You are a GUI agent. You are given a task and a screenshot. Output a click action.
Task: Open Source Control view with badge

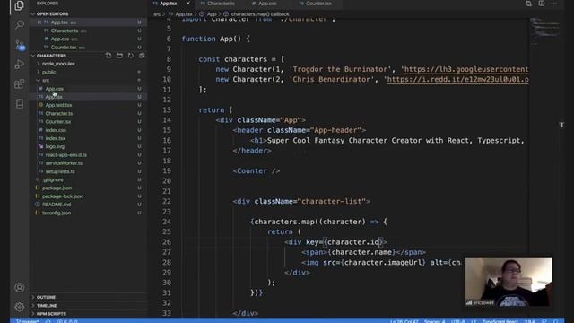coord(20,46)
